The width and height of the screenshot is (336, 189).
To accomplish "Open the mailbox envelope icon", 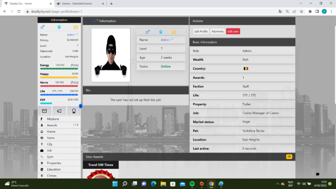I will click(x=44, y=111).
